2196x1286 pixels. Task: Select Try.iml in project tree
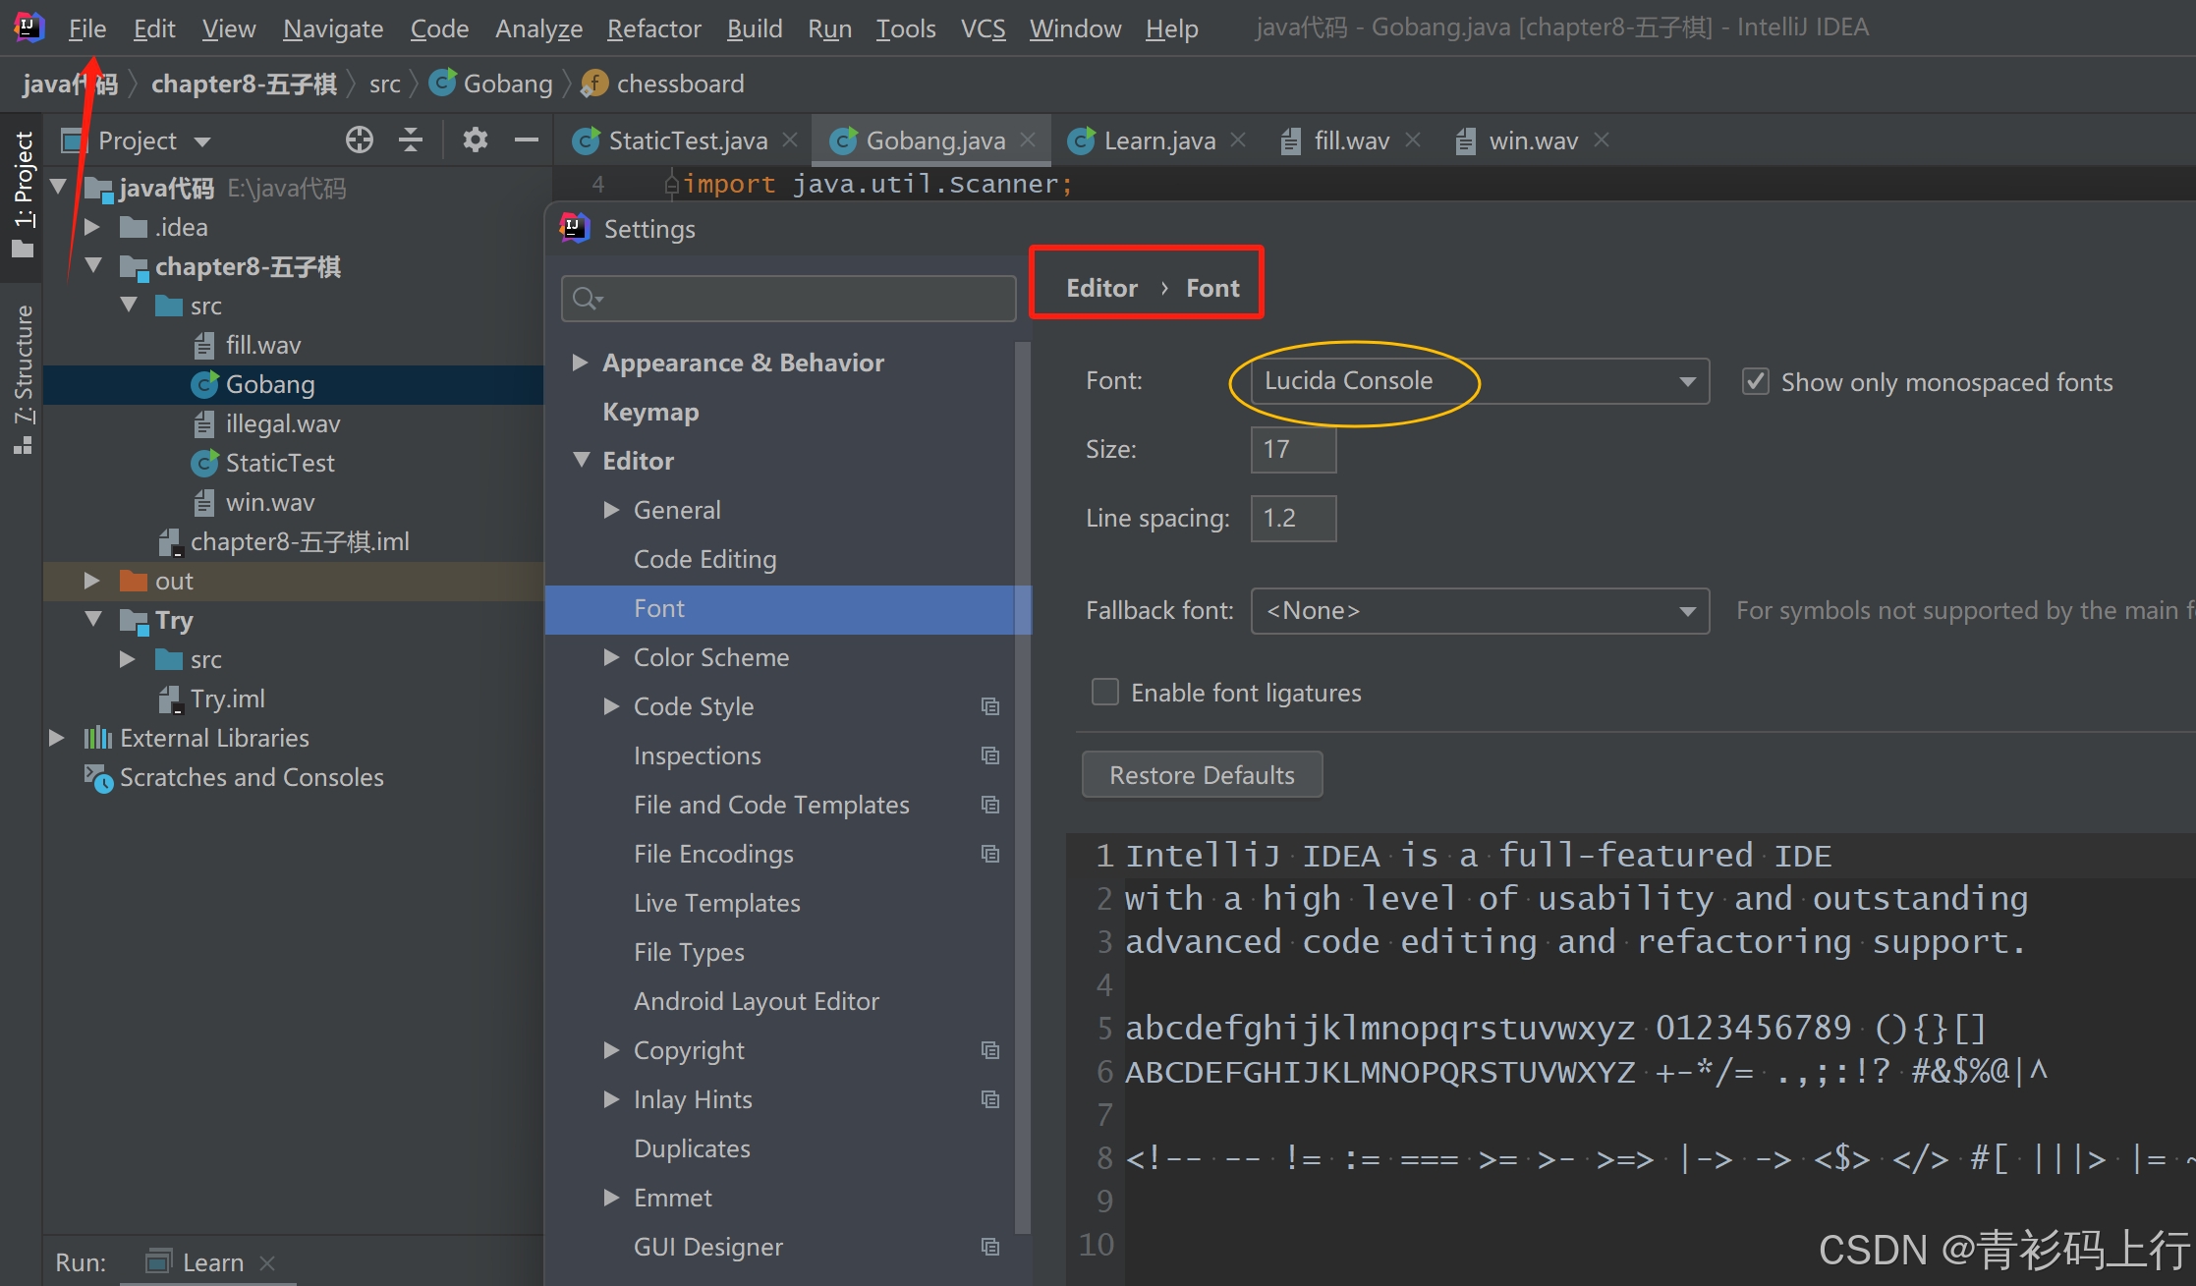(227, 699)
